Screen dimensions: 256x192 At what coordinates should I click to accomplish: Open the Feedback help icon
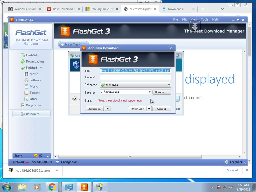point(226,162)
